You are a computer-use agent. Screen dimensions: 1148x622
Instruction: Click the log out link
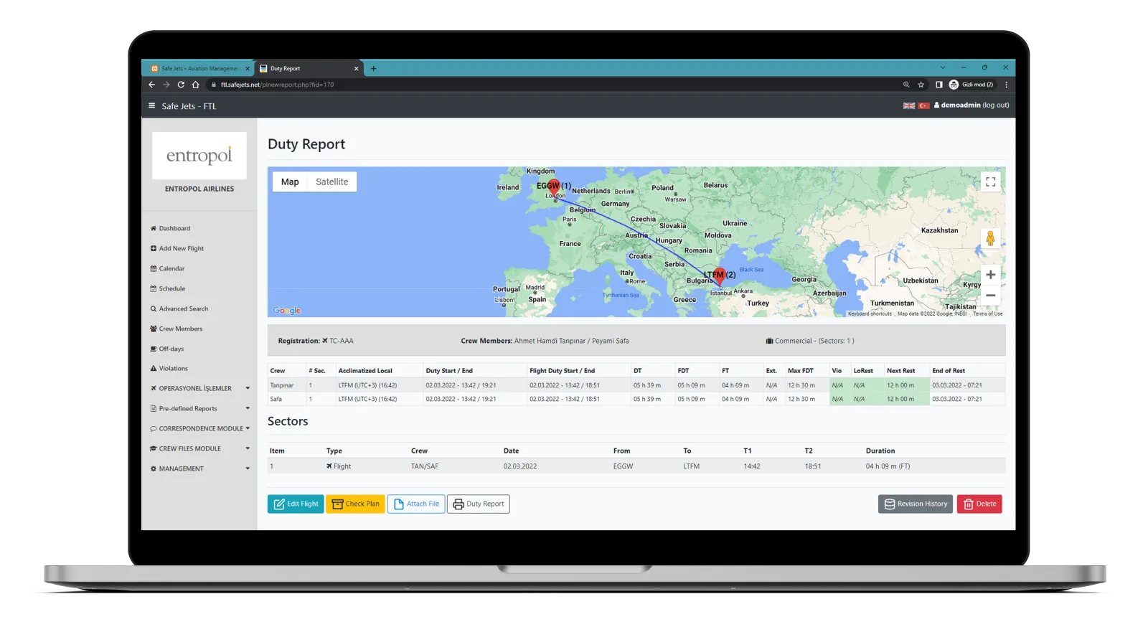[996, 105]
